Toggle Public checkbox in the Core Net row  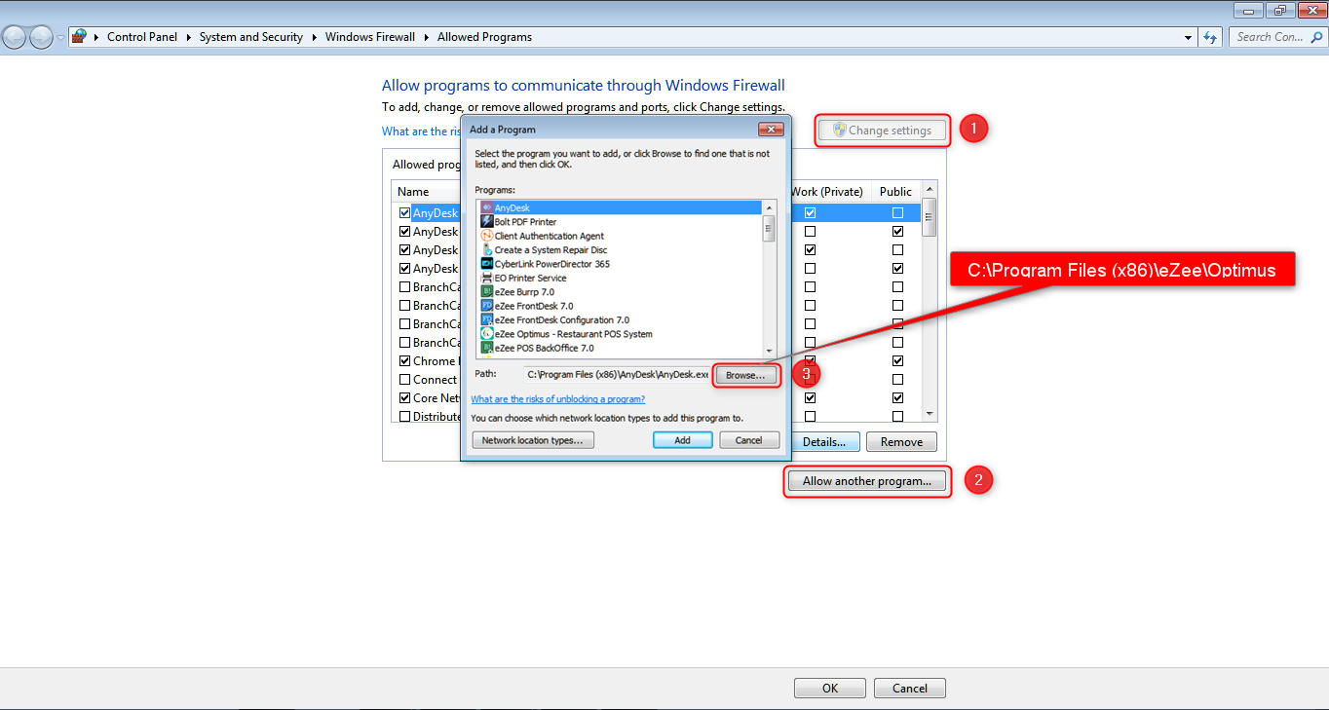click(897, 398)
